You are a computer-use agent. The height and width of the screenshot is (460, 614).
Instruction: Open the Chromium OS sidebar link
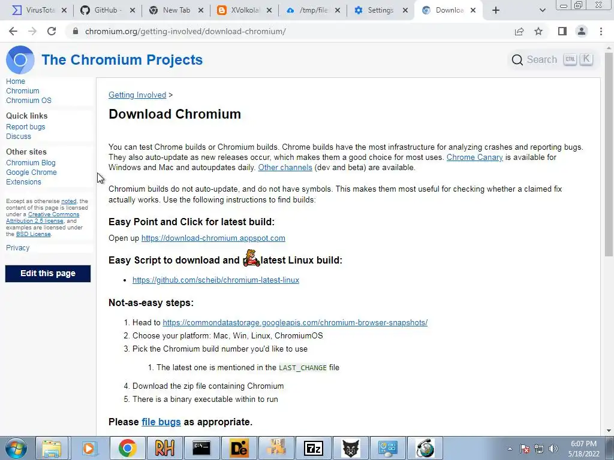tap(29, 101)
